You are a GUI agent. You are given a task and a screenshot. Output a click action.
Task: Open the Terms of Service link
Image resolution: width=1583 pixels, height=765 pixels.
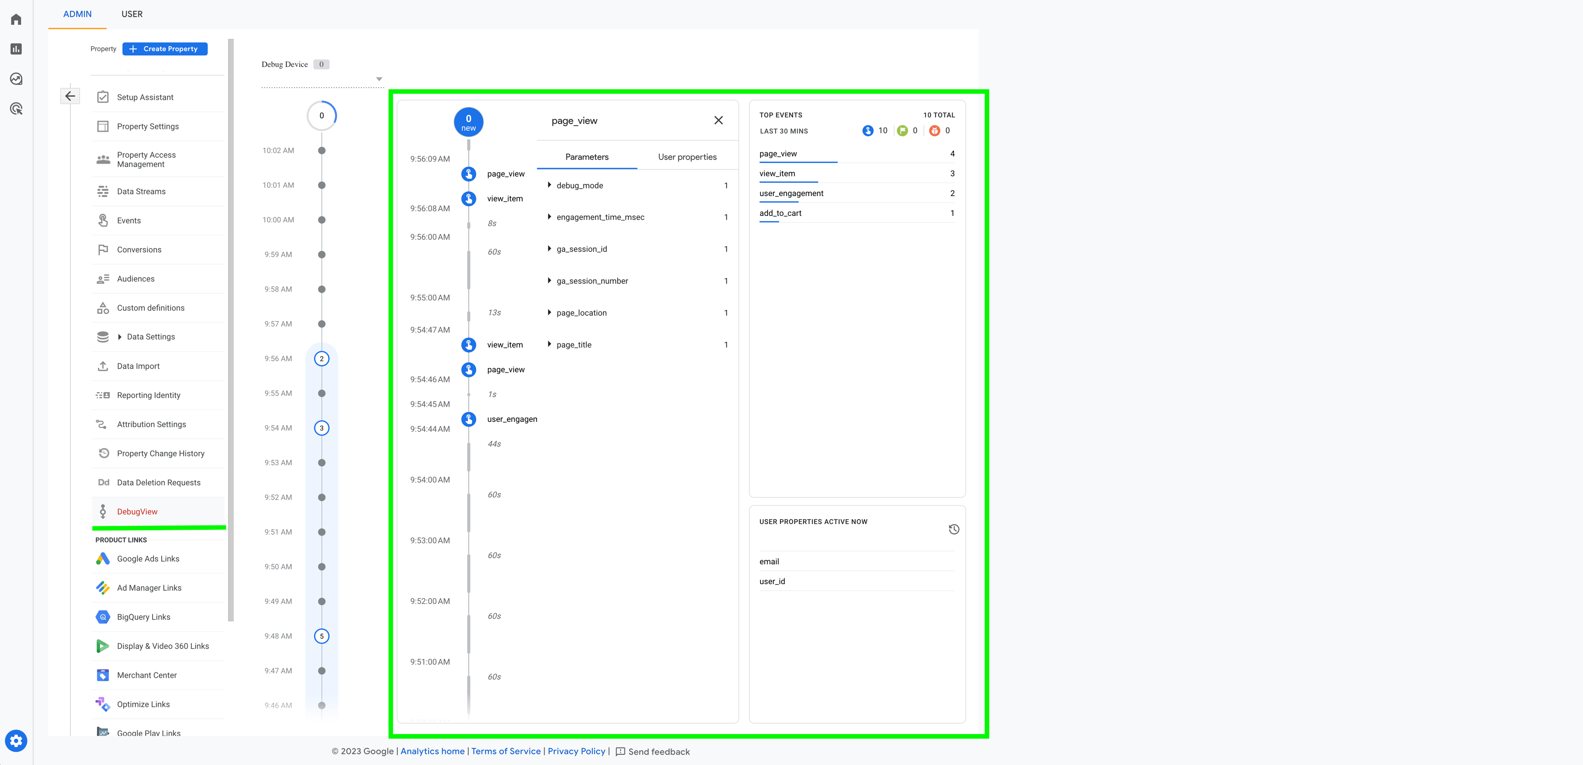(x=506, y=751)
